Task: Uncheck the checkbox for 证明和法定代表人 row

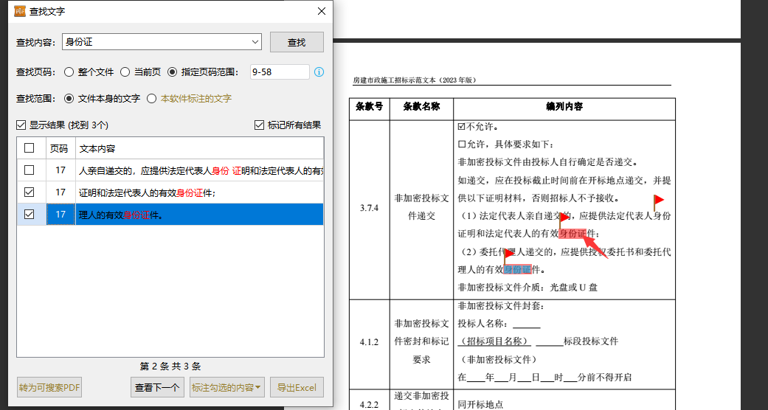Action: click(x=30, y=192)
